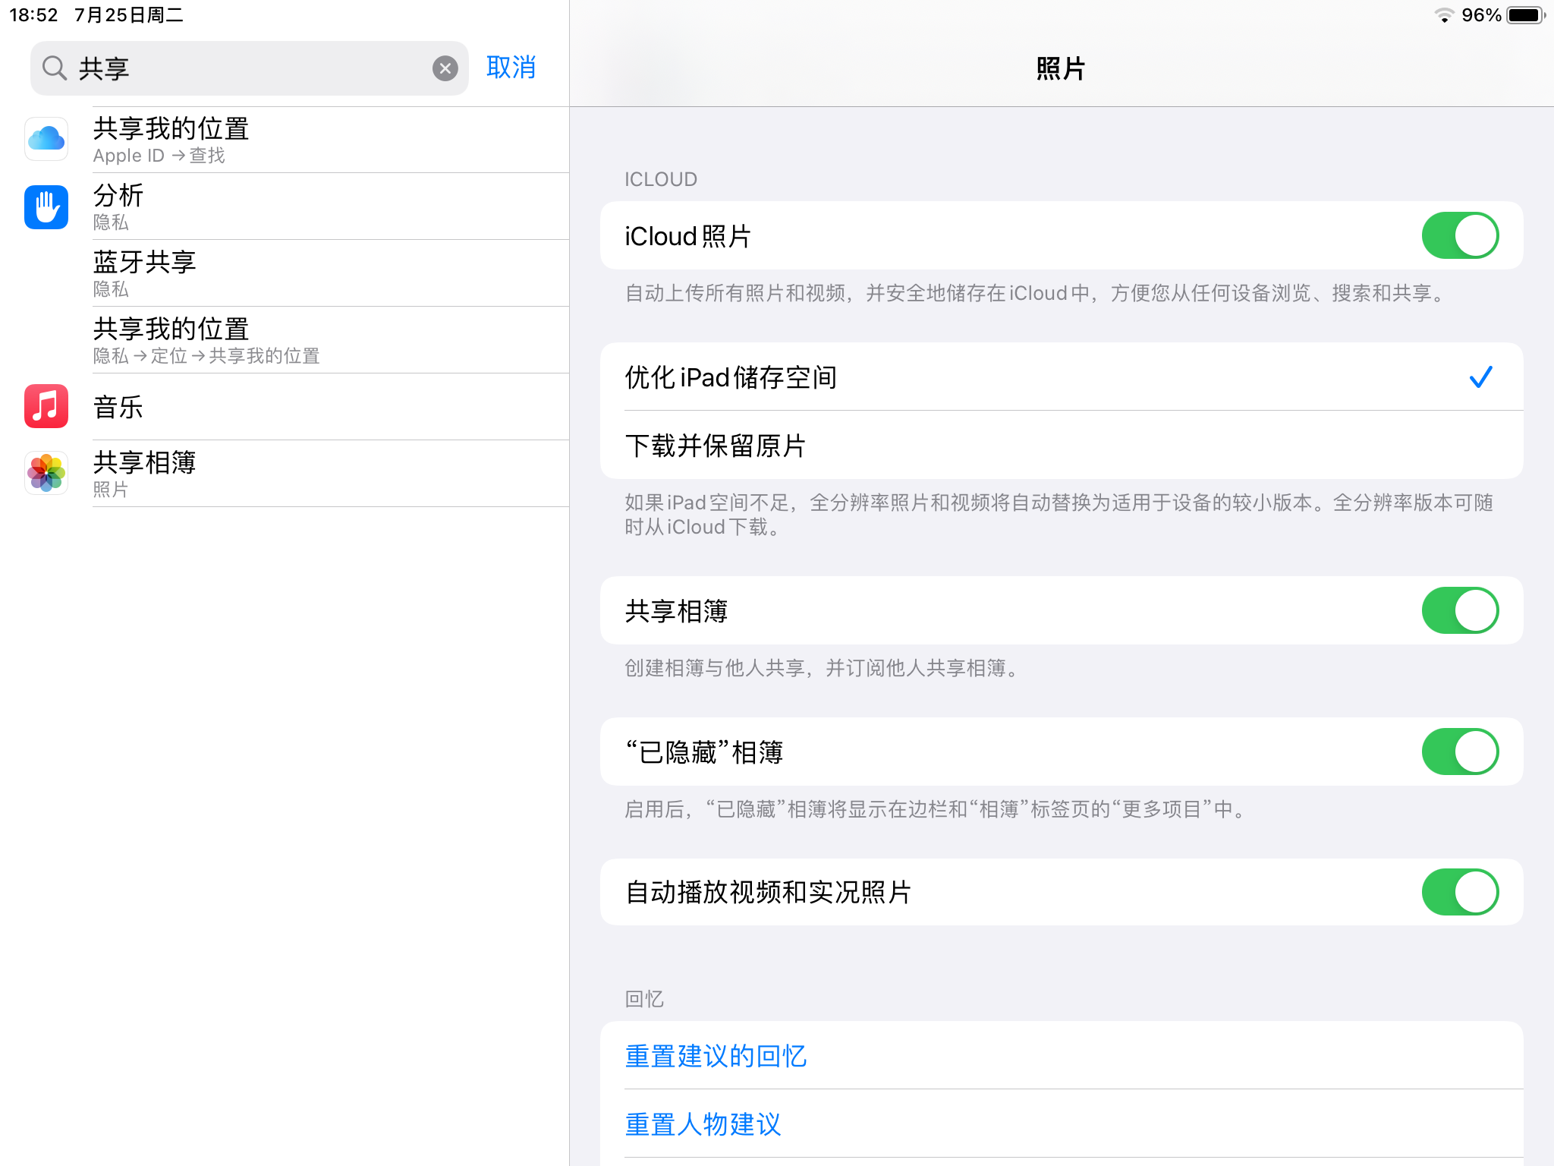
Task: Tap the 7月25日周二 date in status bar
Action: click(x=129, y=15)
